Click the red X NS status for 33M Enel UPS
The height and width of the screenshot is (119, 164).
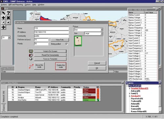(x=98, y=90)
